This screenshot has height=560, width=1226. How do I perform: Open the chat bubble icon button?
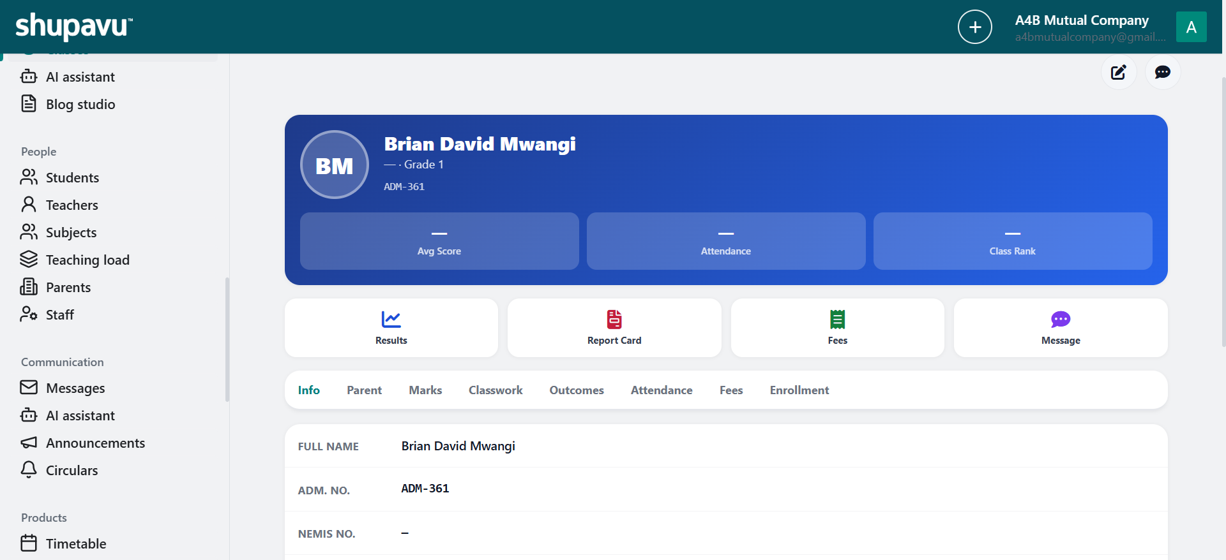1163,72
